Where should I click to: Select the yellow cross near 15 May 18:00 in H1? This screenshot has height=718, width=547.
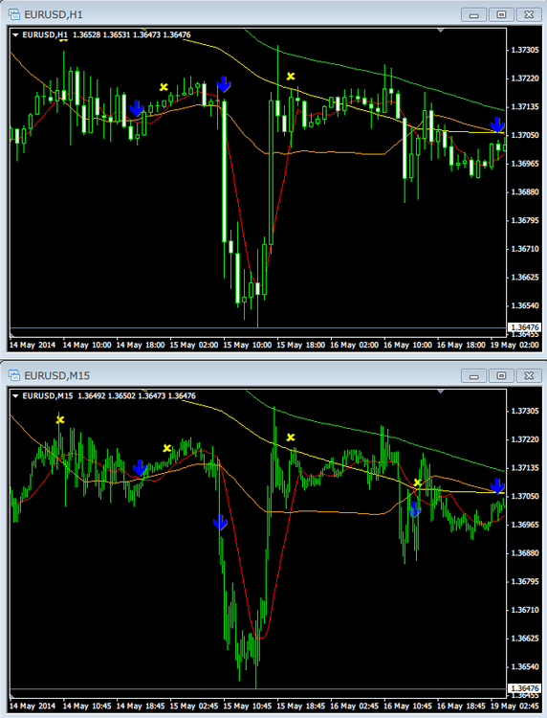(x=291, y=76)
